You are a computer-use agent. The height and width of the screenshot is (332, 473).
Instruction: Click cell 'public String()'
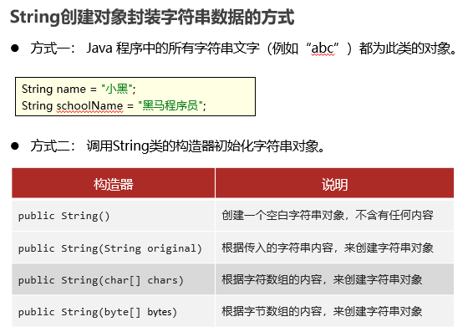click(x=114, y=216)
